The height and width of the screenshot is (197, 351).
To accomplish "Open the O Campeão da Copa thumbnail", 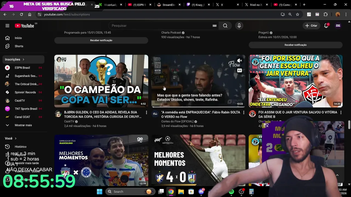I will click(x=101, y=81).
